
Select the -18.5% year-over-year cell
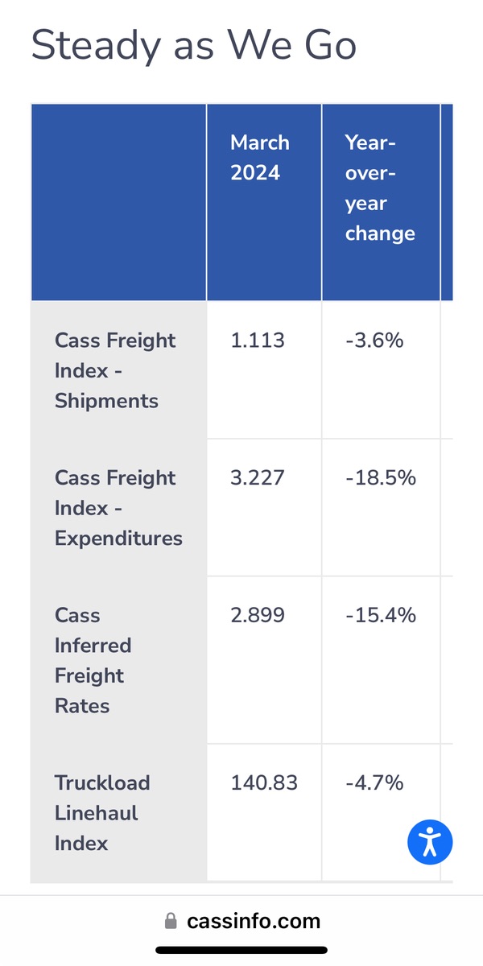coord(381,477)
